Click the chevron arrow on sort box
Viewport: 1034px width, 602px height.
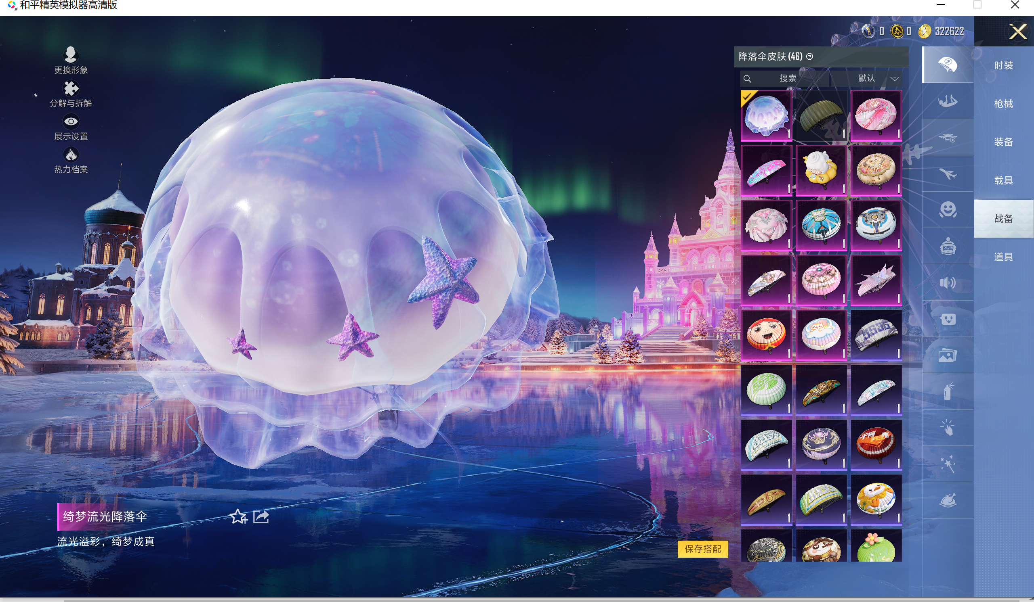click(x=895, y=79)
